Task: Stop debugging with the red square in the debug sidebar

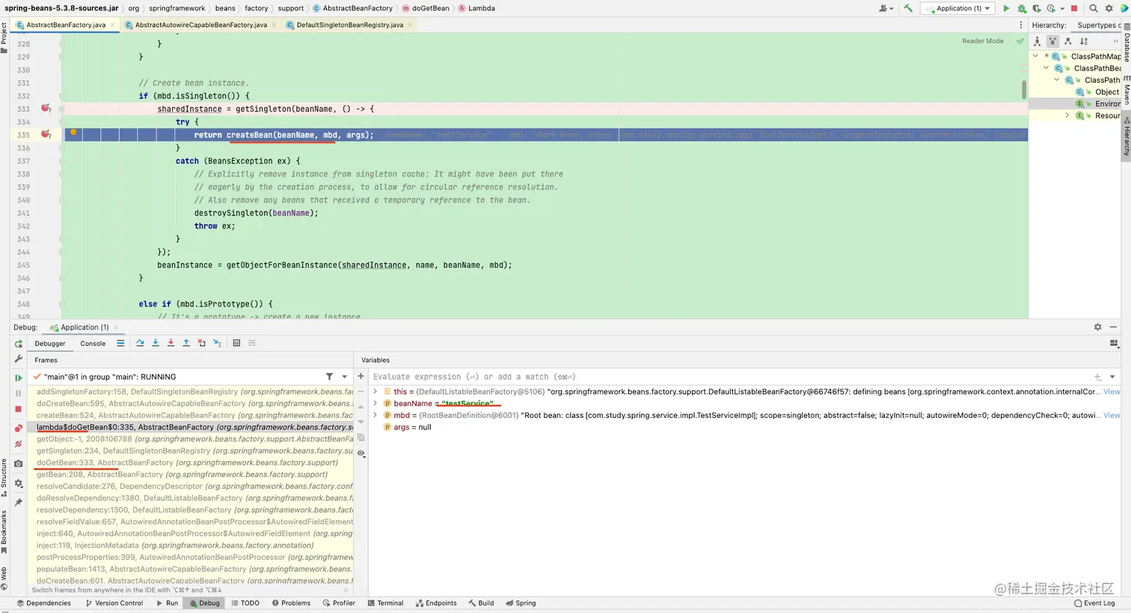Action: (19, 409)
